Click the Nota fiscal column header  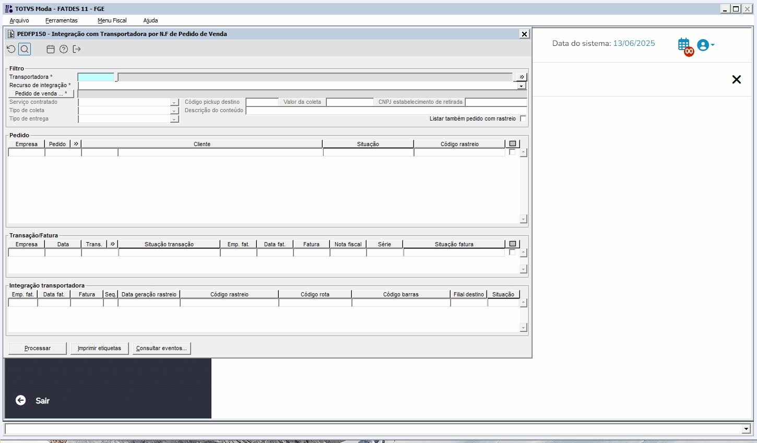point(348,244)
